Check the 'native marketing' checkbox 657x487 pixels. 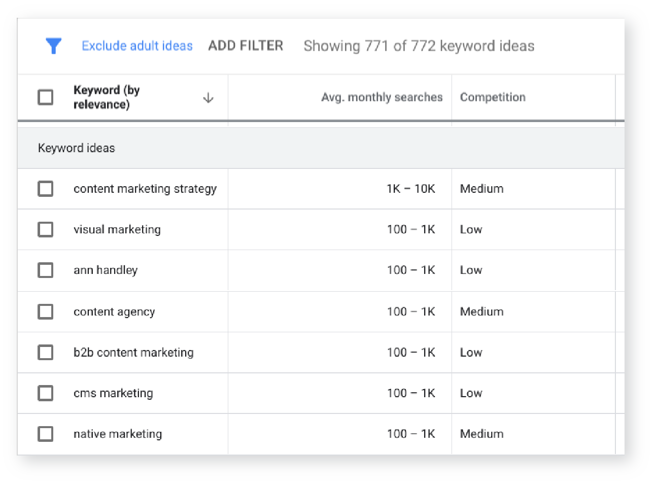point(46,434)
